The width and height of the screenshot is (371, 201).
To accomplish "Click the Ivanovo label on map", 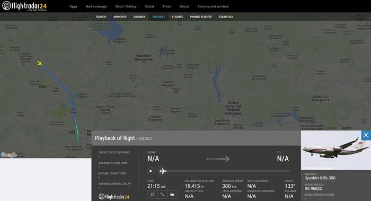I will tap(168, 84).
